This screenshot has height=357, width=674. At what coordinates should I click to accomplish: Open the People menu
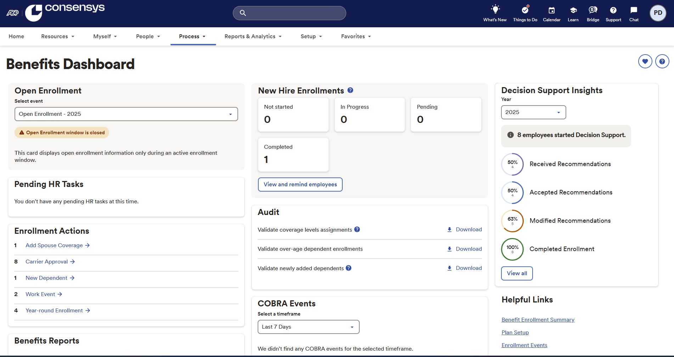(148, 36)
